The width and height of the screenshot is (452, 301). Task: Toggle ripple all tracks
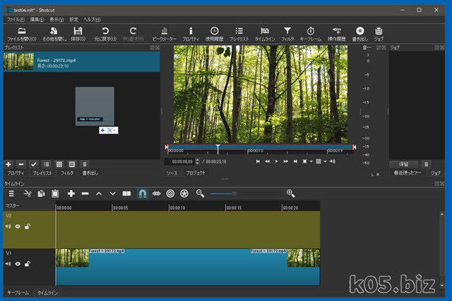pos(184,194)
